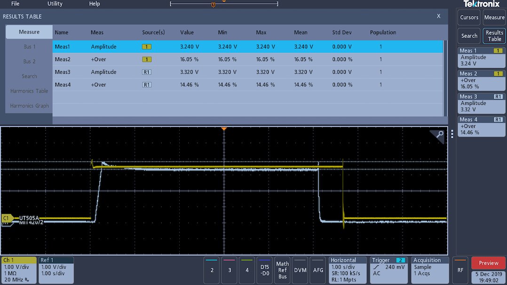Viewport: 507px width, 285px height.
Task: Expand the Acquisition settings badge
Action: (429, 270)
